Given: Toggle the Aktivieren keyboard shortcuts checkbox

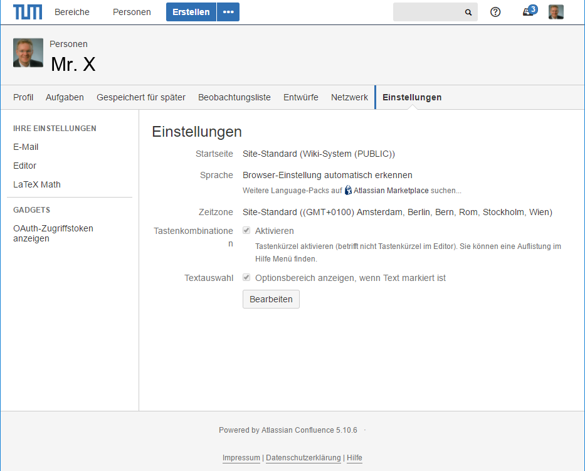Looking at the screenshot, I should 246,231.
